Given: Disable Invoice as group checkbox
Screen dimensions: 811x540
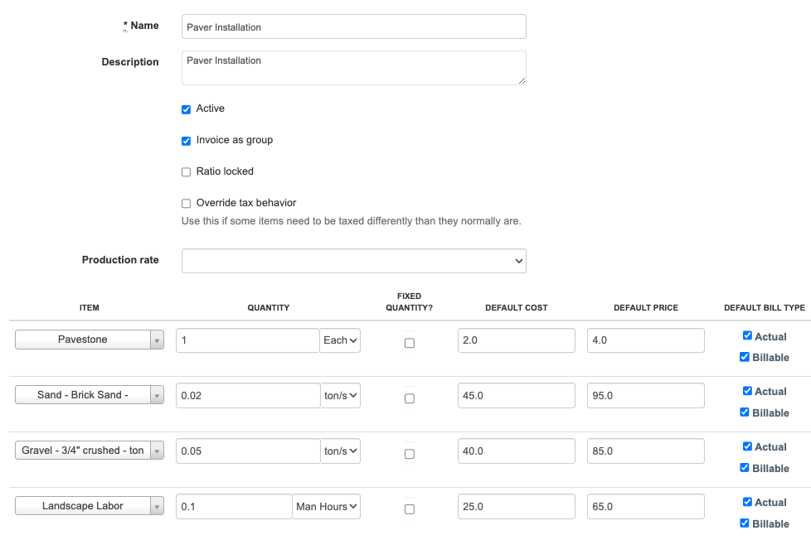Looking at the screenshot, I should (x=187, y=141).
